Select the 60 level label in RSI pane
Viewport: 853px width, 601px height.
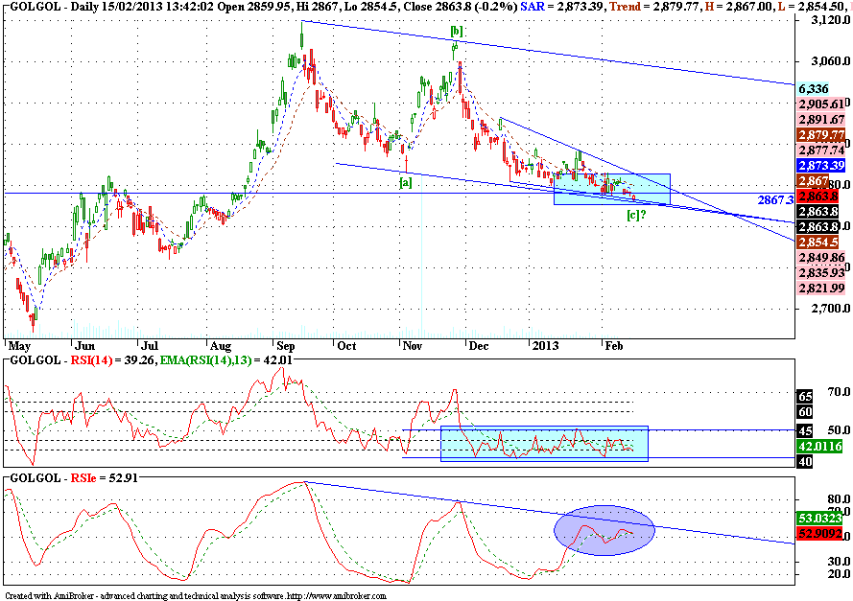[805, 412]
